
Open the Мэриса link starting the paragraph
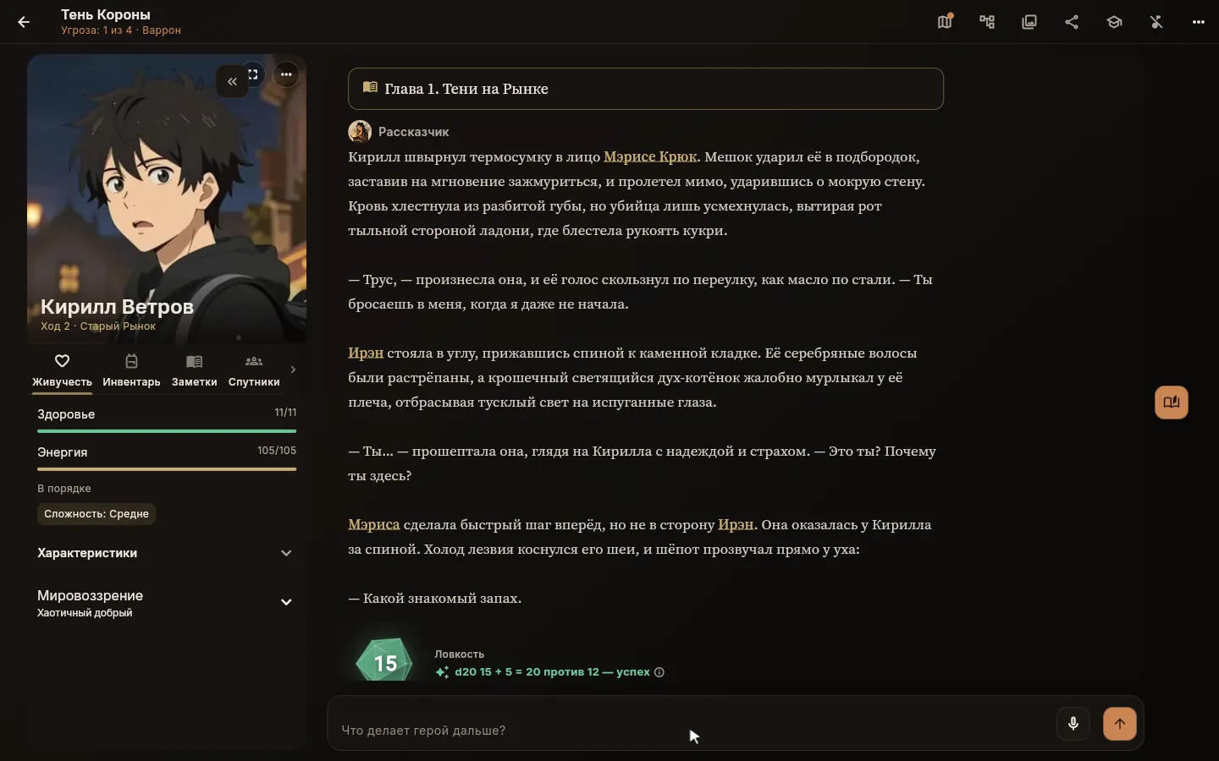(373, 525)
